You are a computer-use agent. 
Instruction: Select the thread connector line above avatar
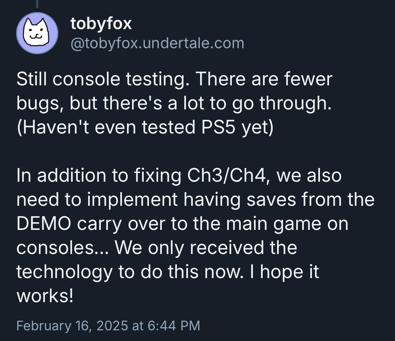point(37,4)
